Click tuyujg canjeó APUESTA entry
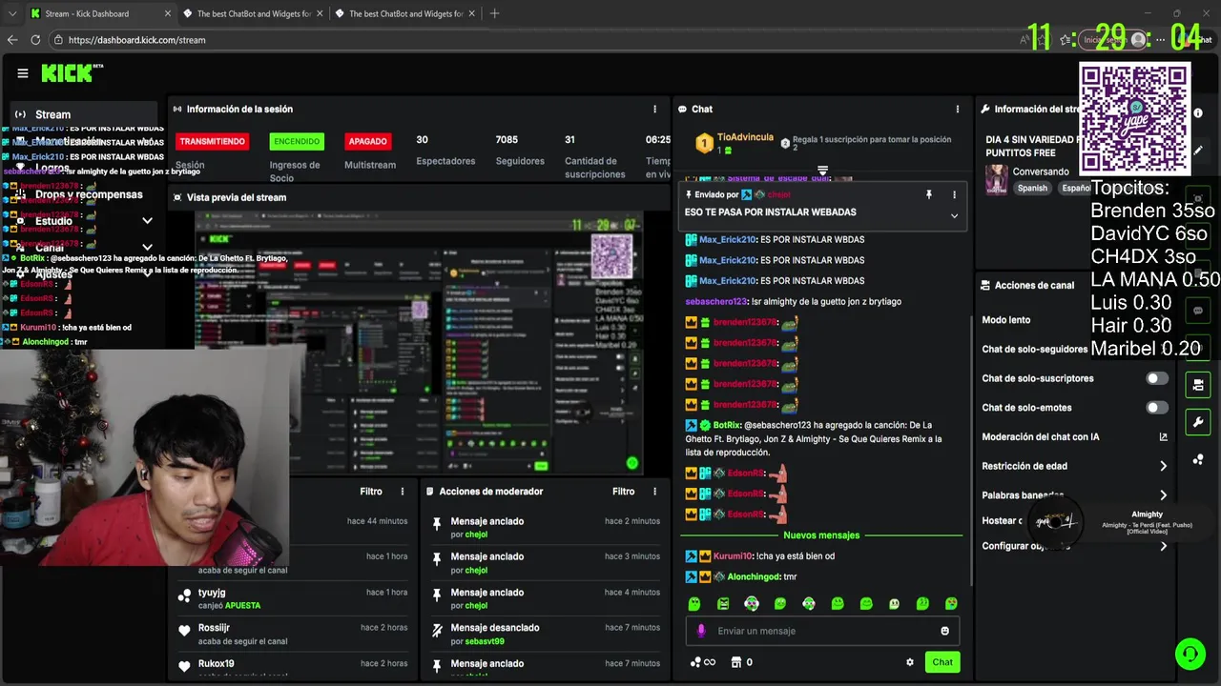1221x686 pixels. click(293, 598)
